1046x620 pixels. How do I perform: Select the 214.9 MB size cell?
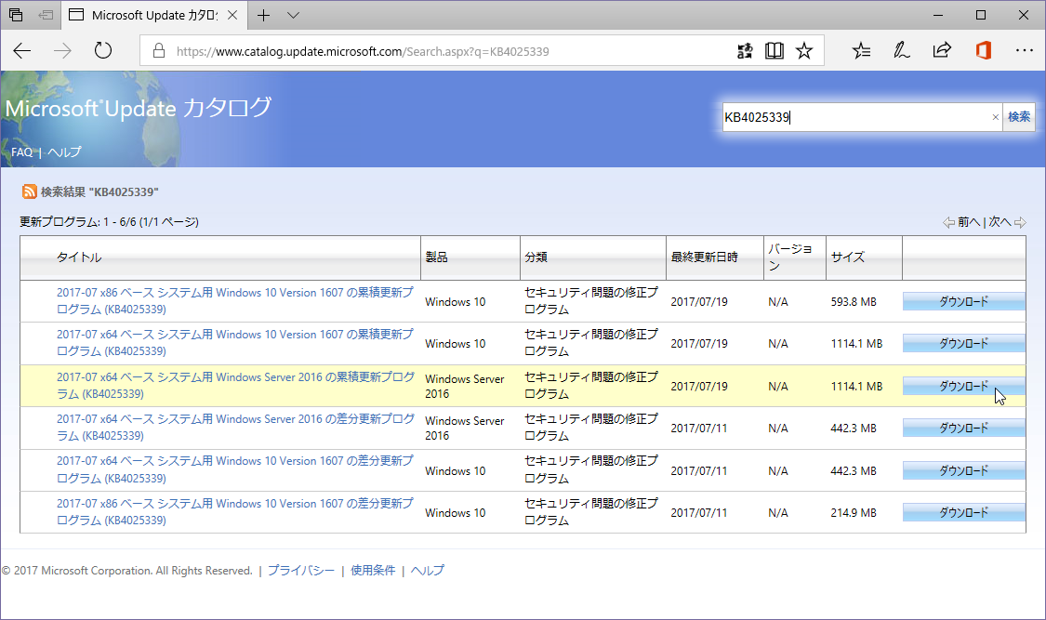tap(854, 513)
